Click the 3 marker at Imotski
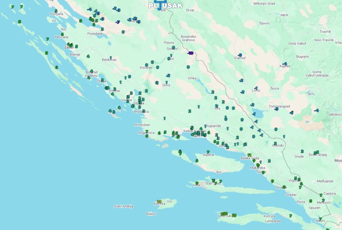The width and height of the screenshot is (342, 230). (275, 143)
